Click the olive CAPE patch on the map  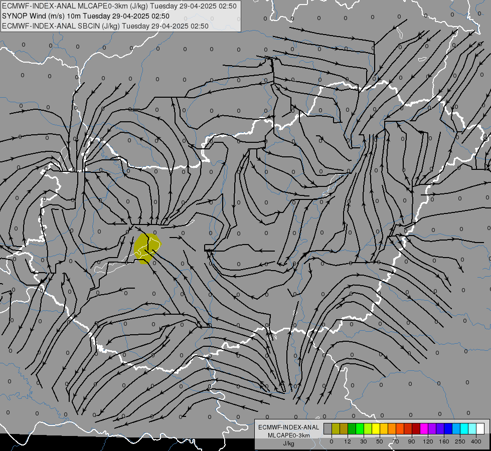click(x=147, y=249)
